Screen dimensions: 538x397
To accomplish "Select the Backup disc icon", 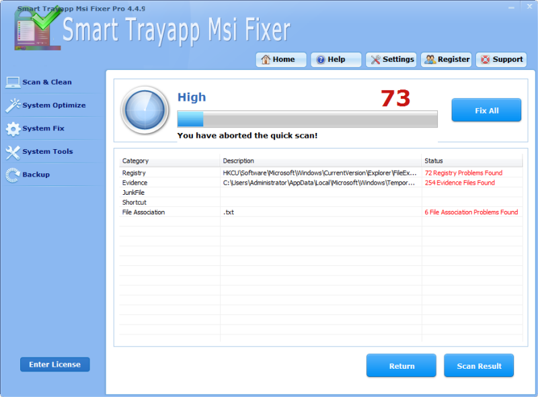I will [13, 175].
